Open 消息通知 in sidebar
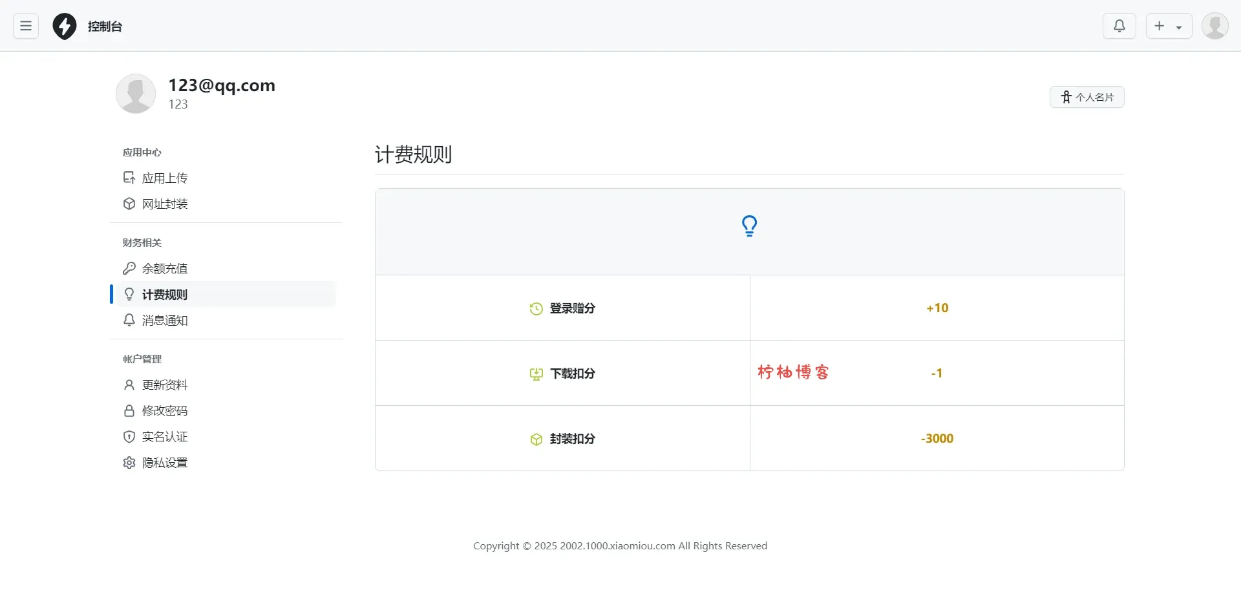This screenshot has height=592, width=1241. pyautogui.click(x=164, y=320)
